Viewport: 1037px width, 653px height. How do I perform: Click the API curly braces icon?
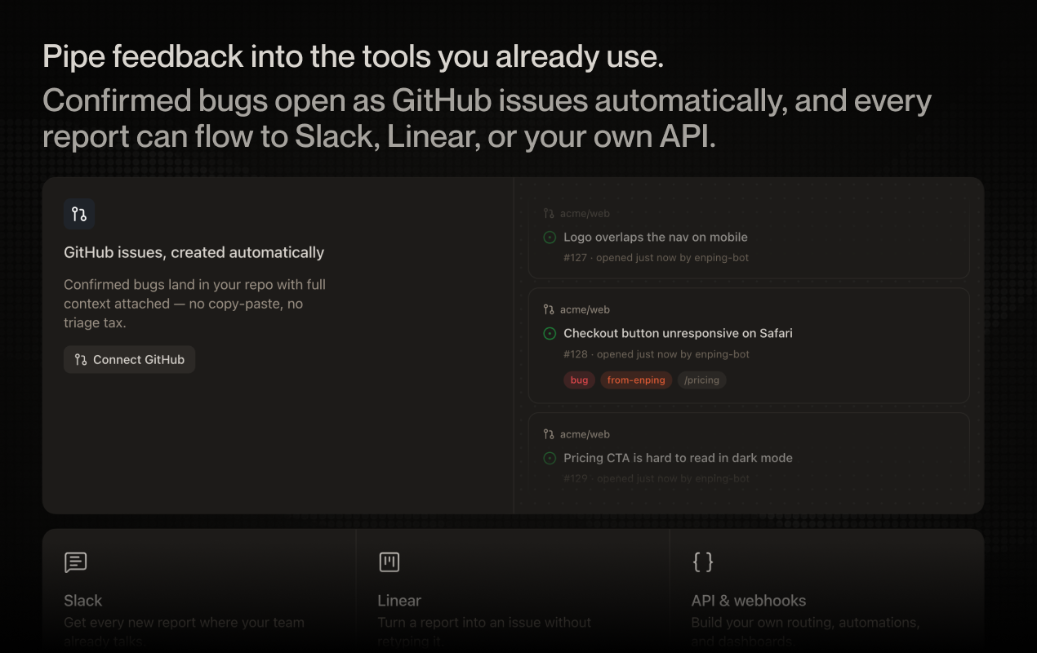[x=702, y=562]
